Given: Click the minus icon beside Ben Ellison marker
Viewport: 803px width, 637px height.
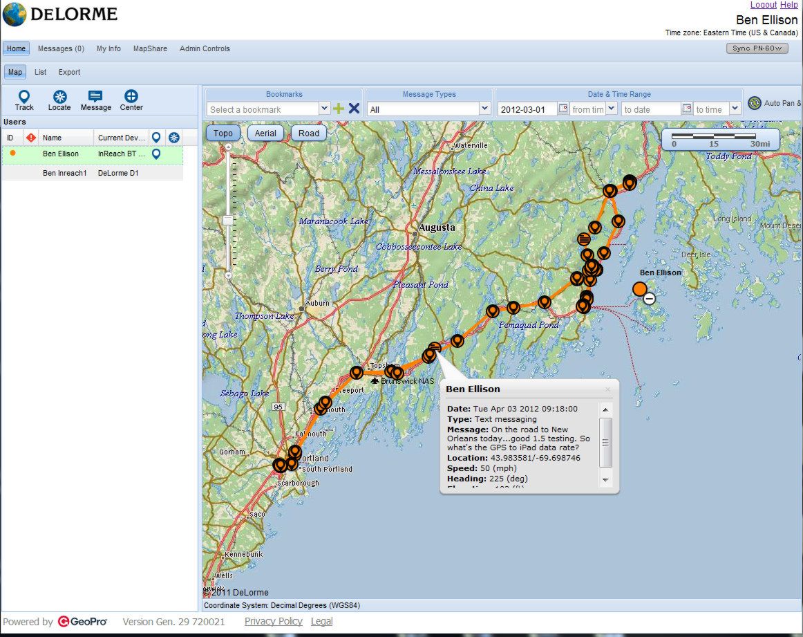Looking at the screenshot, I should click(650, 298).
